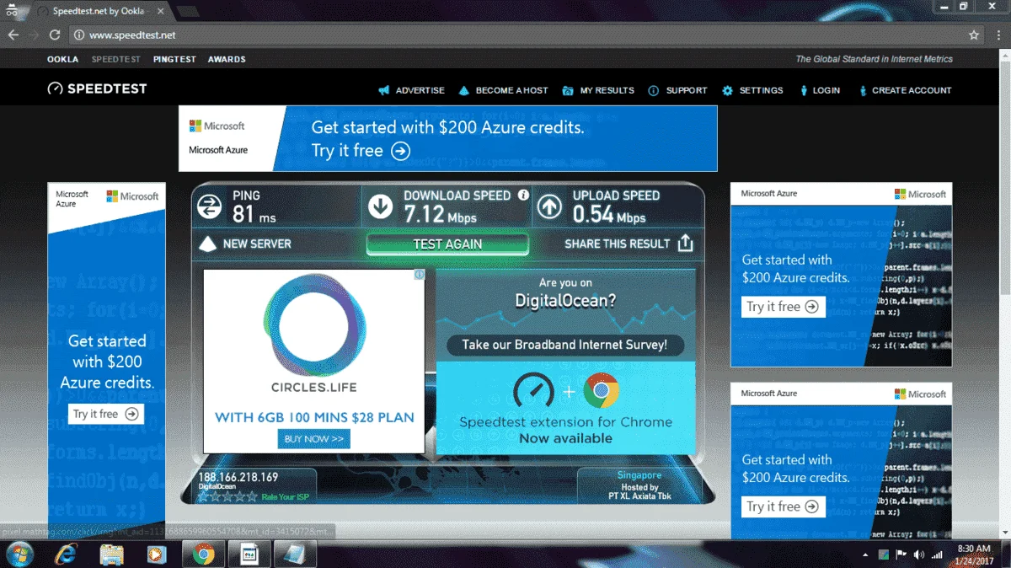Open File Explorer from taskbar
This screenshot has height=568, width=1011.
(x=111, y=554)
